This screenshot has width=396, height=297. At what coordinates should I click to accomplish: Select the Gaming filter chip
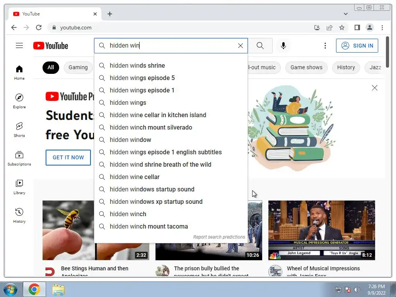[x=78, y=67]
